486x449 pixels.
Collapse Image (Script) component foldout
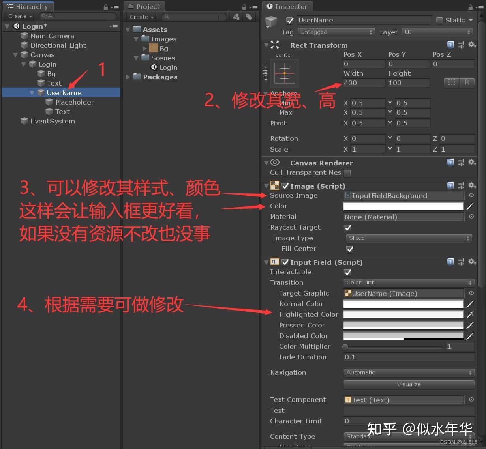pos(266,186)
